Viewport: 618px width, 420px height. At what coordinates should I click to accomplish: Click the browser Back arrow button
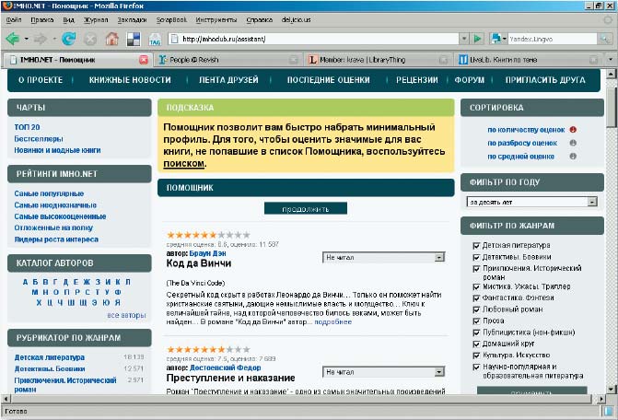pos(12,39)
